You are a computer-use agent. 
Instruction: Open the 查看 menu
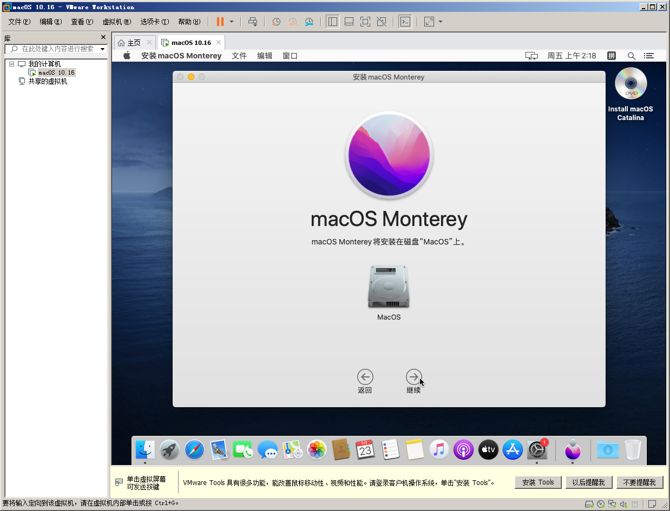82,22
